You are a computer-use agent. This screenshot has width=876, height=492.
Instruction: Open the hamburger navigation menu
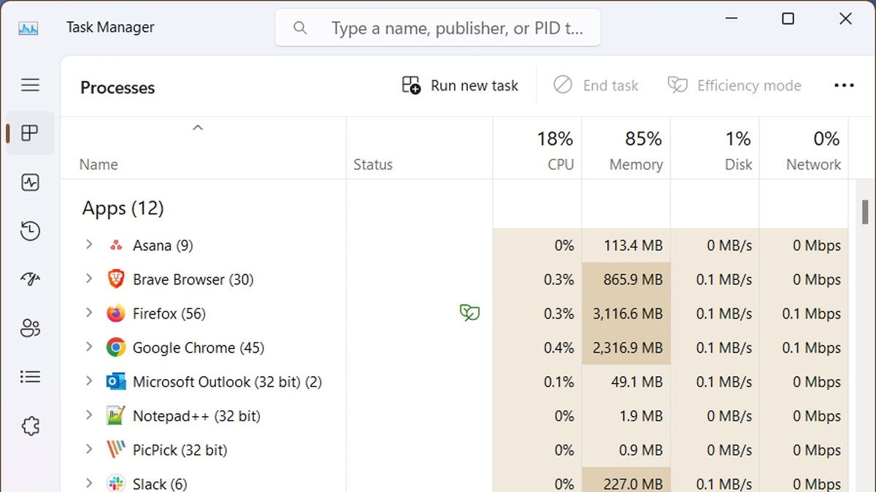[x=30, y=85]
